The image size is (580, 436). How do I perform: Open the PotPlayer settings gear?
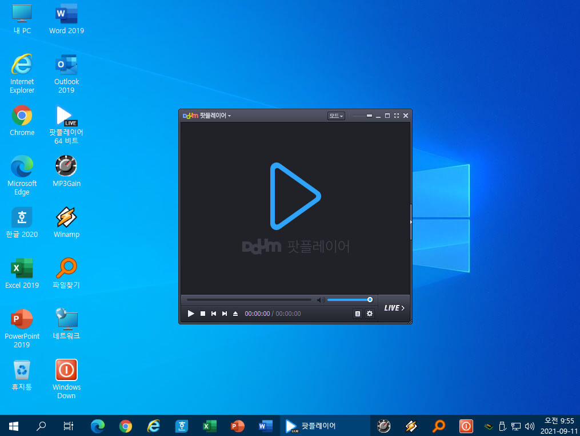tap(370, 314)
